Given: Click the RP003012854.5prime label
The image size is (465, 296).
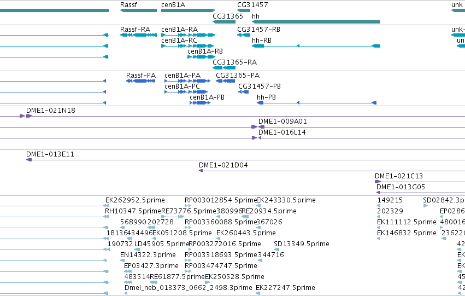Looking at the screenshot, I should pyautogui.click(x=220, y=200).
